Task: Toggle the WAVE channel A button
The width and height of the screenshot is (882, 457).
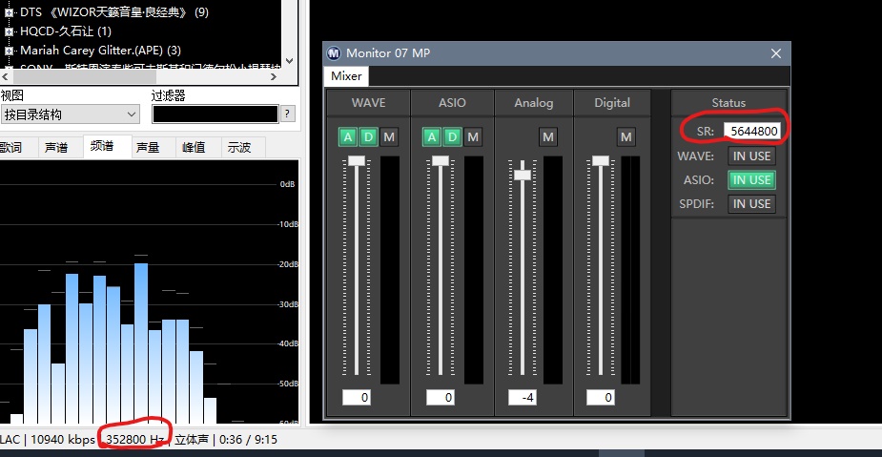Action: pos(347,137)
